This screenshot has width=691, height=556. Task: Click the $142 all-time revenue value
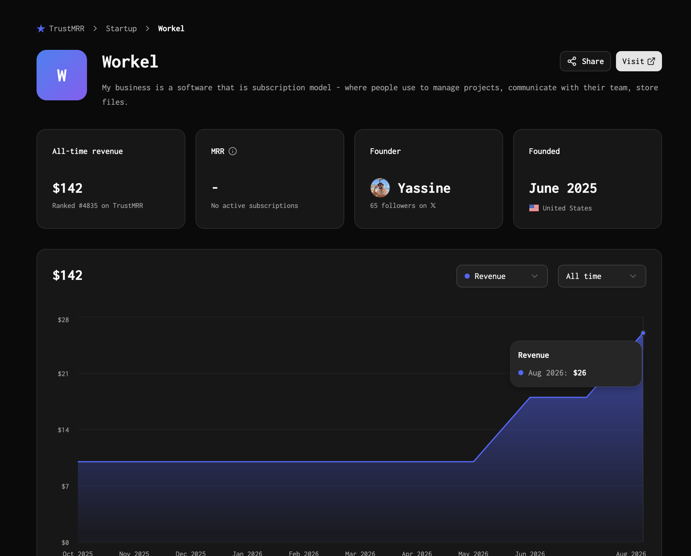[67, 188]
